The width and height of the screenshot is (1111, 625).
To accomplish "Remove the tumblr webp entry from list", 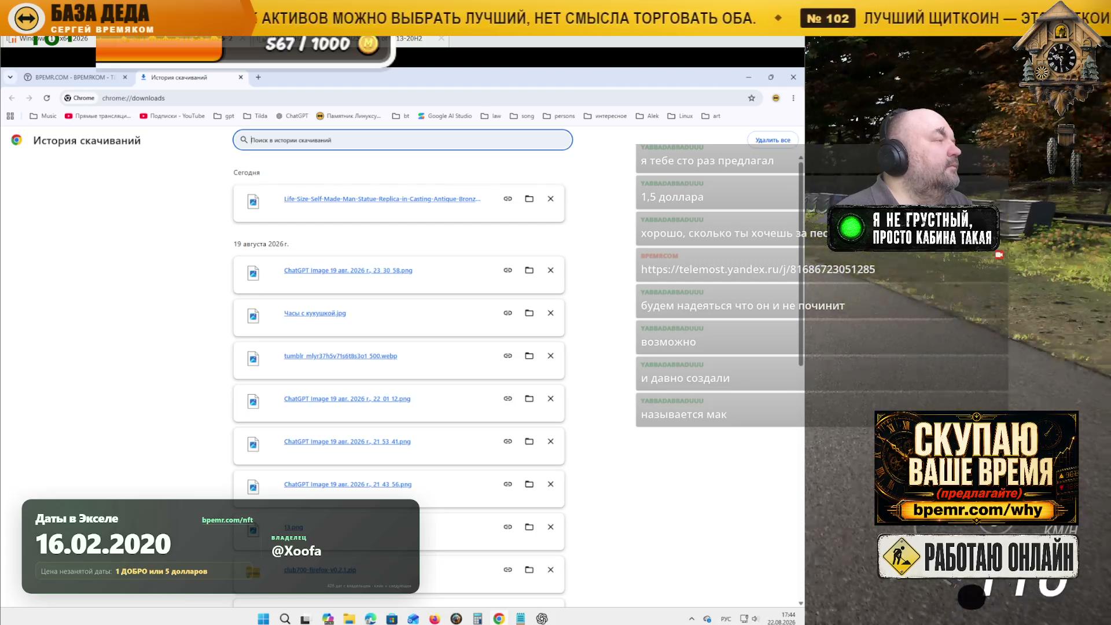I will [550, 356].
